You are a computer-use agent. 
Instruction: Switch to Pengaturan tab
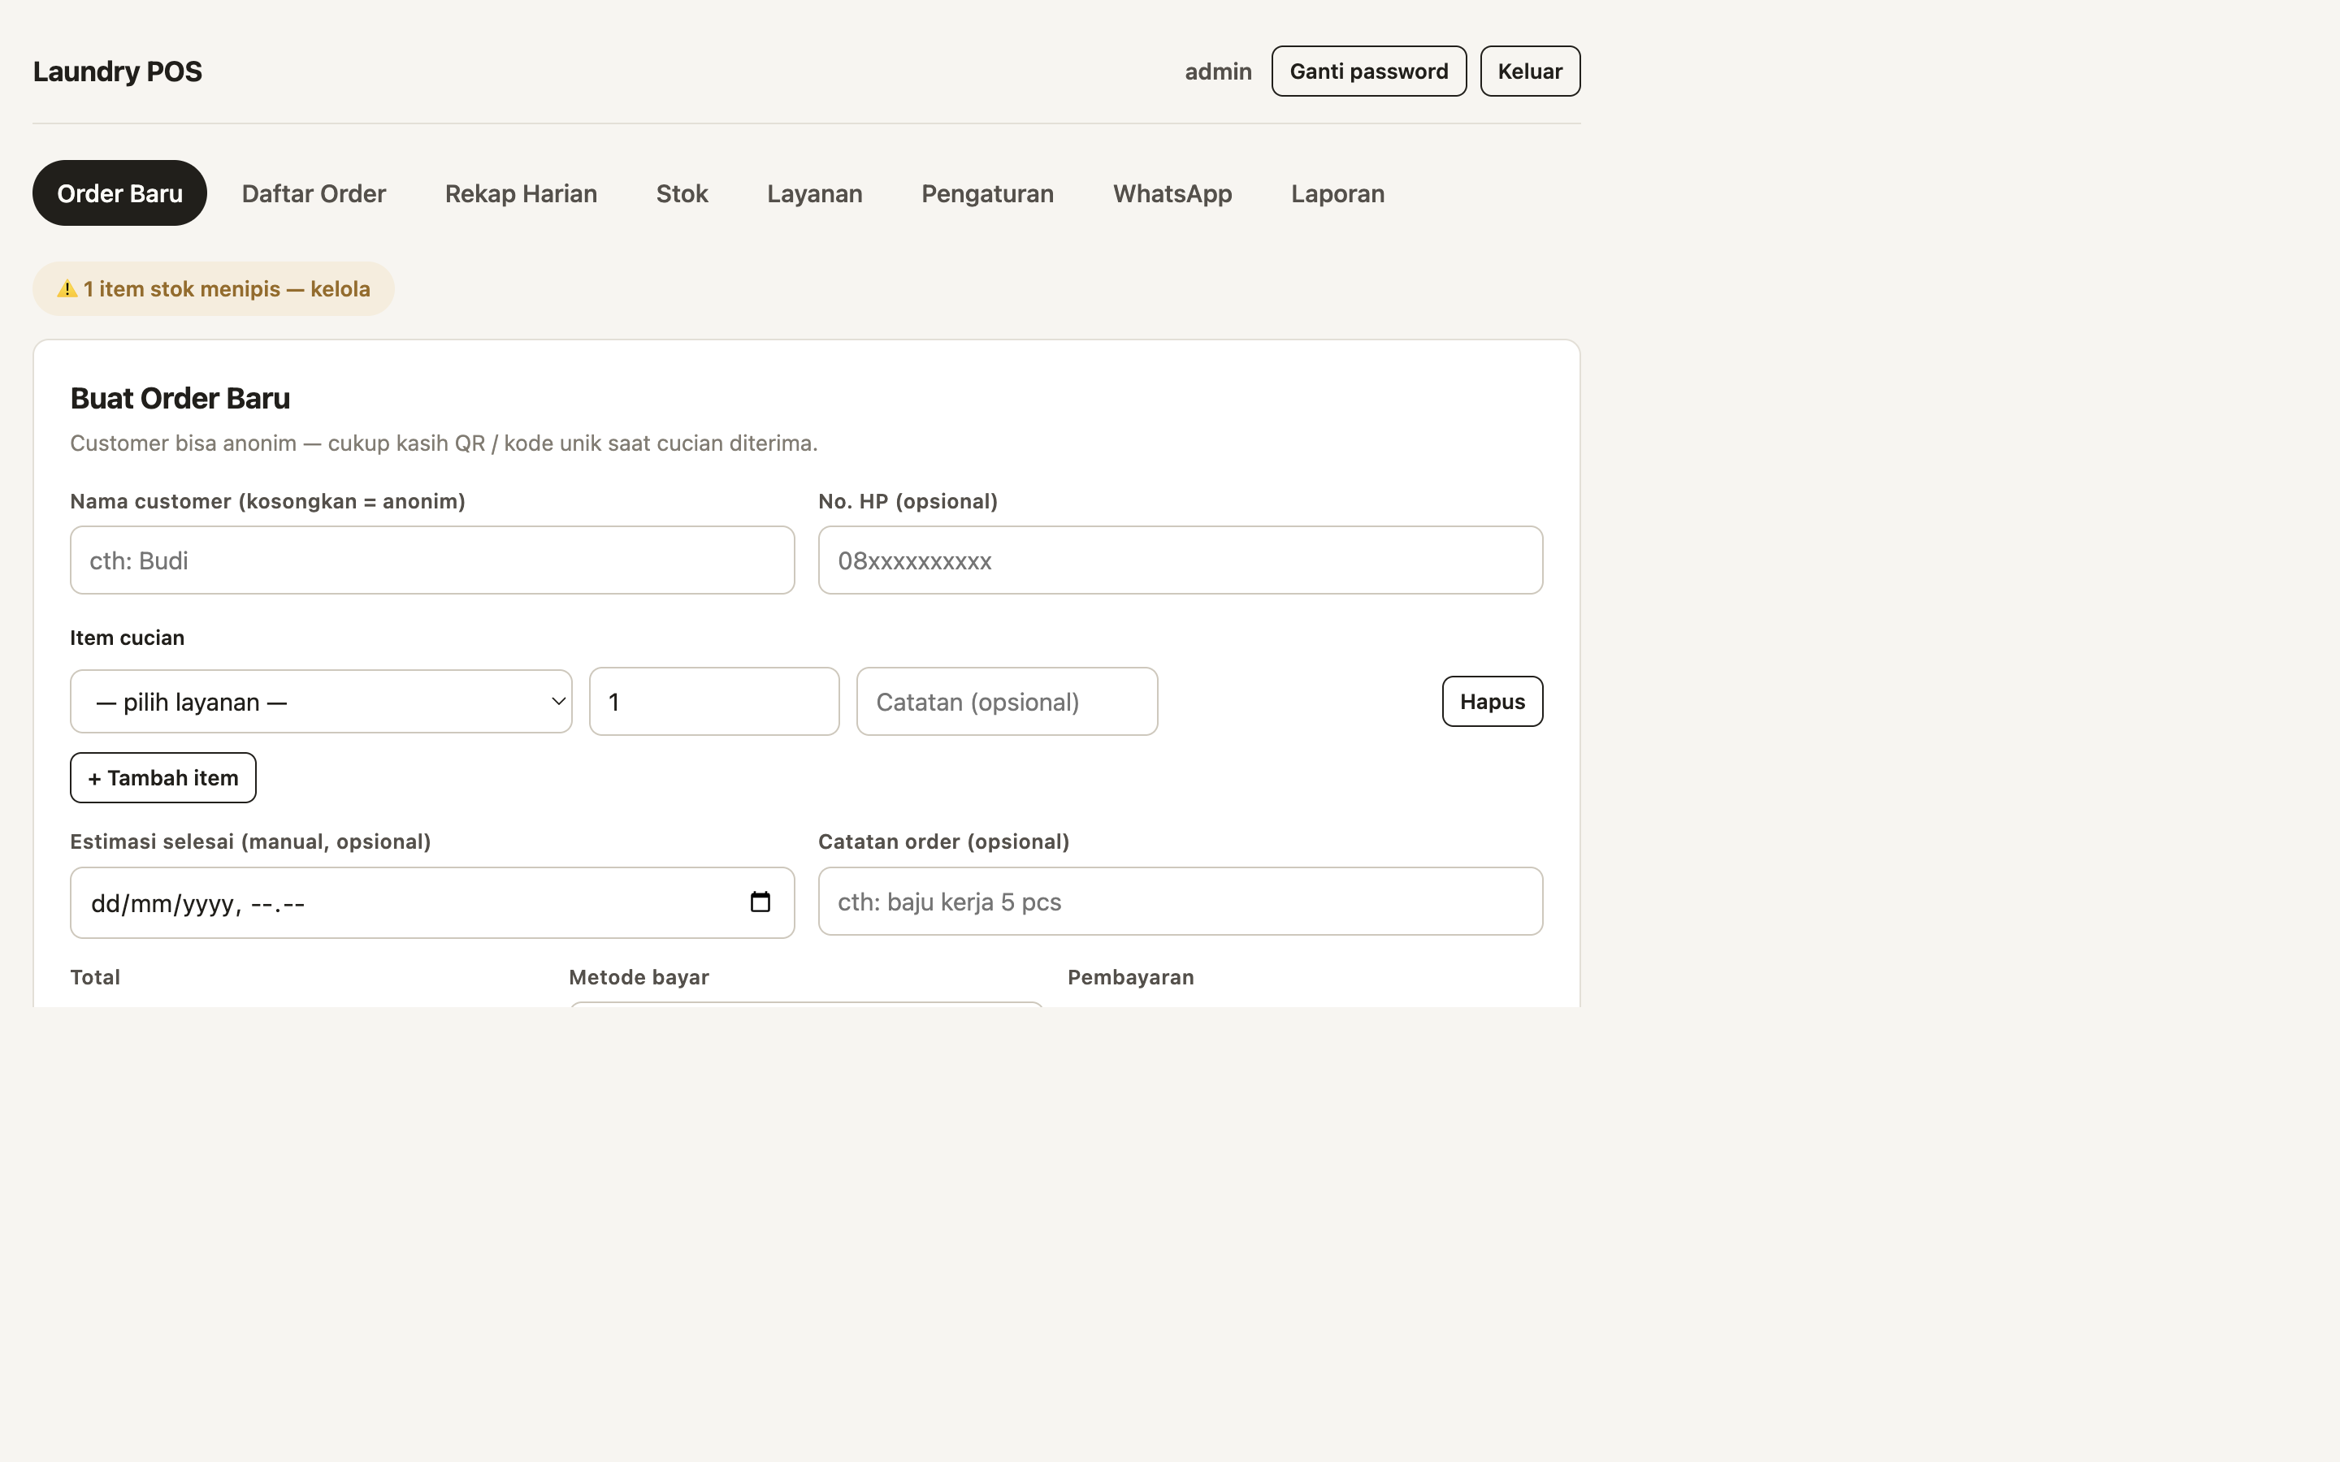pos(987,193)
